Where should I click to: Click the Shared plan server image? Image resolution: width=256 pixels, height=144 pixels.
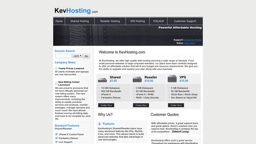click(x=102, y=80)
